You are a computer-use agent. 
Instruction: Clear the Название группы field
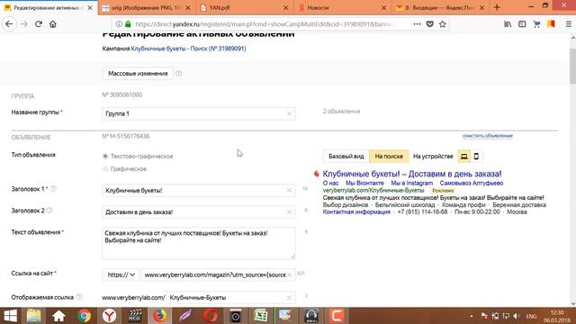click(x=289, y=114)
